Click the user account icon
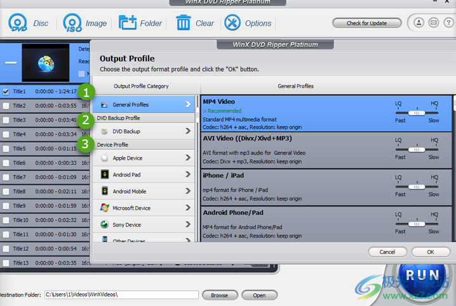Image resolution: width=456 pixels, height=306 pixels. click(x=419, y=23)
